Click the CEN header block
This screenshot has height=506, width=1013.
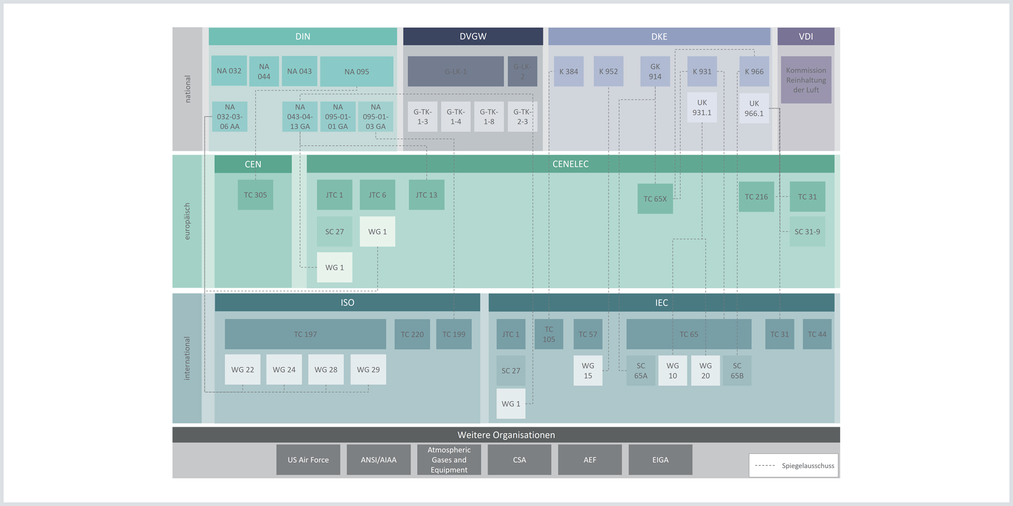253,164
